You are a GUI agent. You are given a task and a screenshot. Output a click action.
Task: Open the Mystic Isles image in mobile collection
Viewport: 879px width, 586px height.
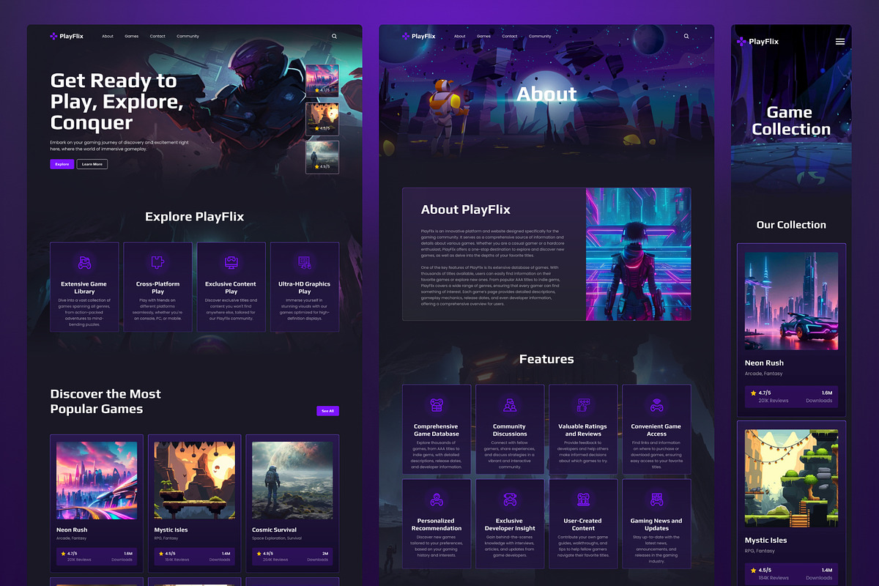point(791,478)
